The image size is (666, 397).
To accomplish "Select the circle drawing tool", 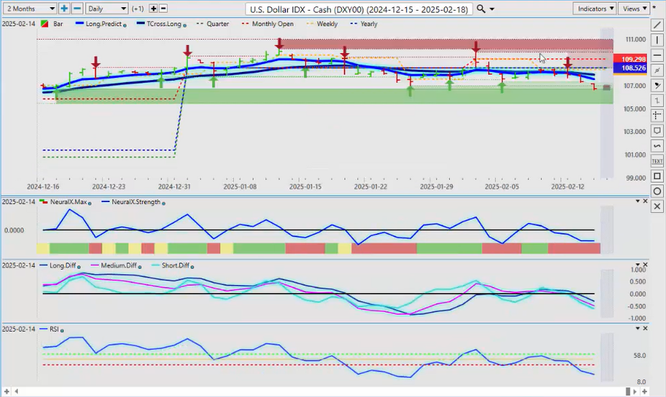I will (x=657, y=191).
